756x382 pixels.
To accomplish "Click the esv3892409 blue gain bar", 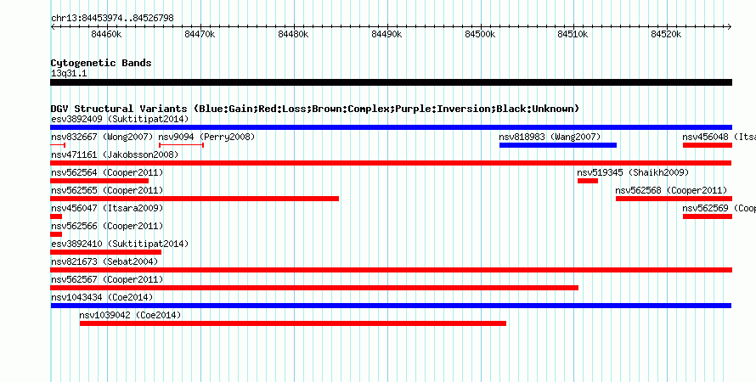I will click(391, 127).
